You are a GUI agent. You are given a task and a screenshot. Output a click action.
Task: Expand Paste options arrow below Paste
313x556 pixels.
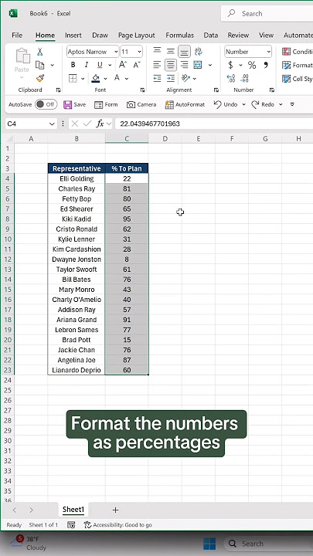pyautogui.click(x=22, y=77)
